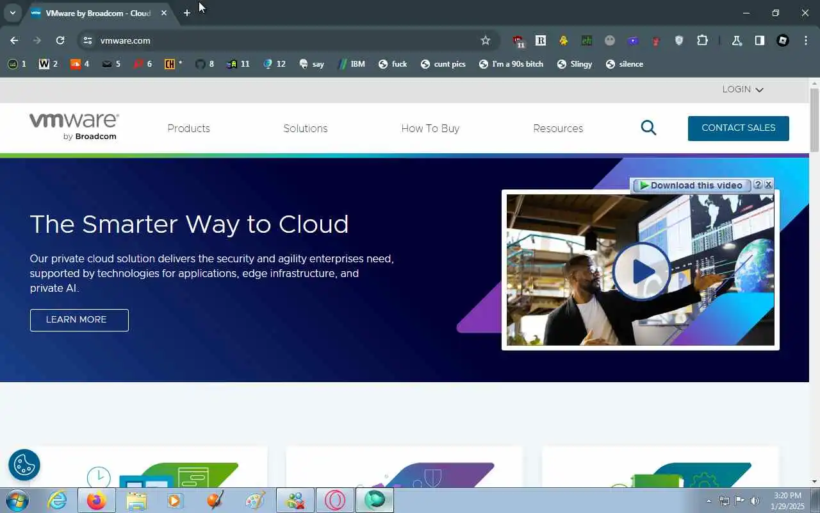Click the vmware.com address bar
Viewport: 820px width, 513px height.
coord(288,40)
